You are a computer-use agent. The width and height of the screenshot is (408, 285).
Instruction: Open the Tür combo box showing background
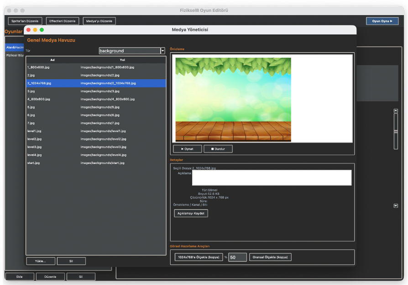pyautogui.click(x=130, y=51)
